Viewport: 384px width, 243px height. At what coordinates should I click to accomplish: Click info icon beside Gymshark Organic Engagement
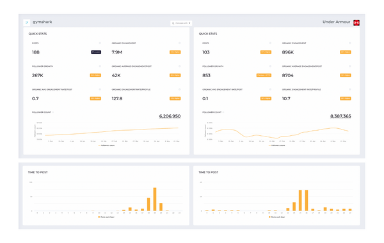tap(179, 43)
